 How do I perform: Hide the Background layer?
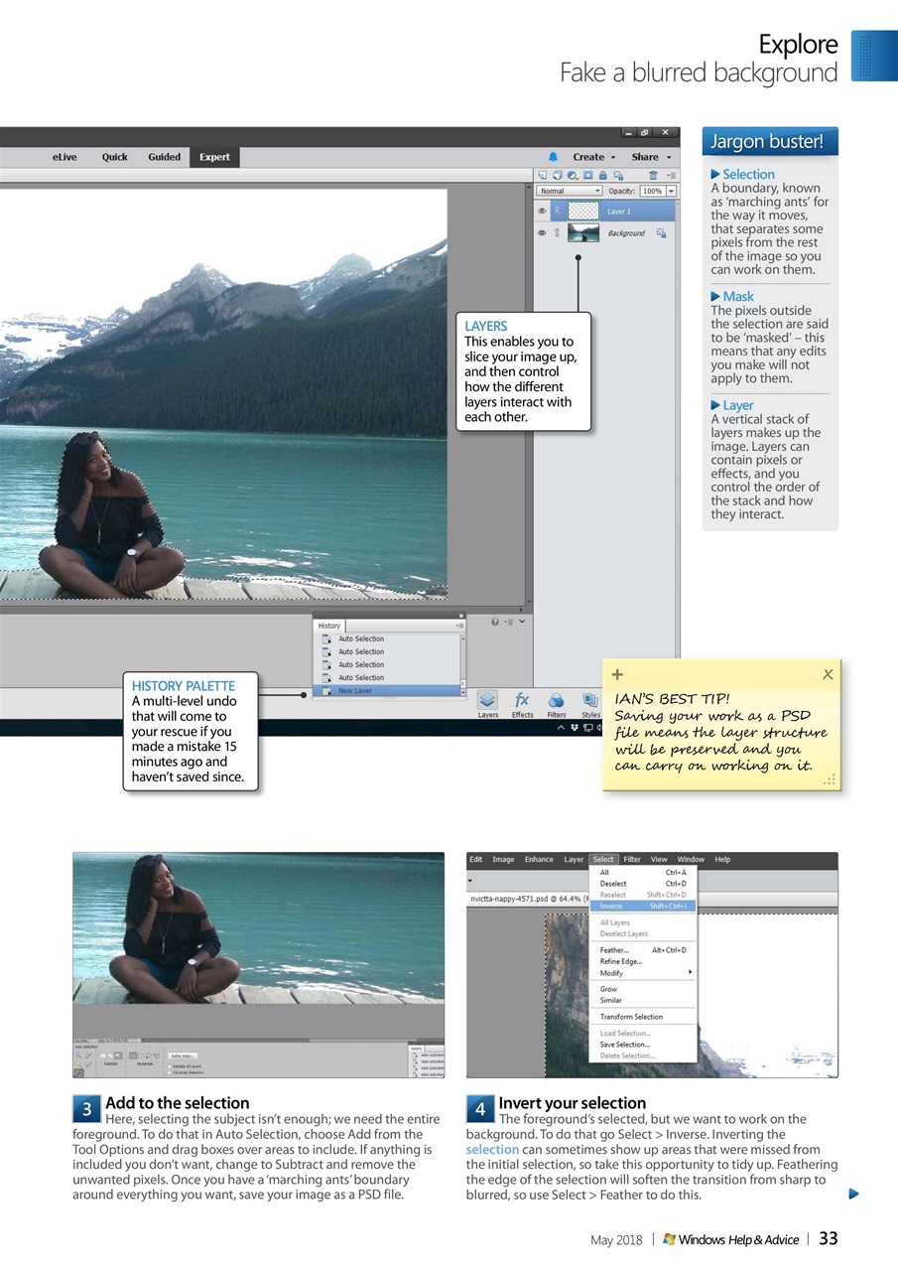point(542,232)
